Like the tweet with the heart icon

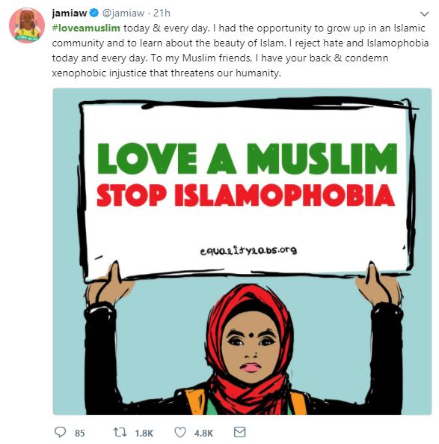click(180, 432)
